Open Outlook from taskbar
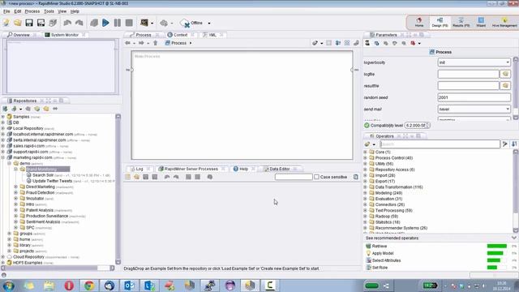519x292 pixels. coord(129,285)
